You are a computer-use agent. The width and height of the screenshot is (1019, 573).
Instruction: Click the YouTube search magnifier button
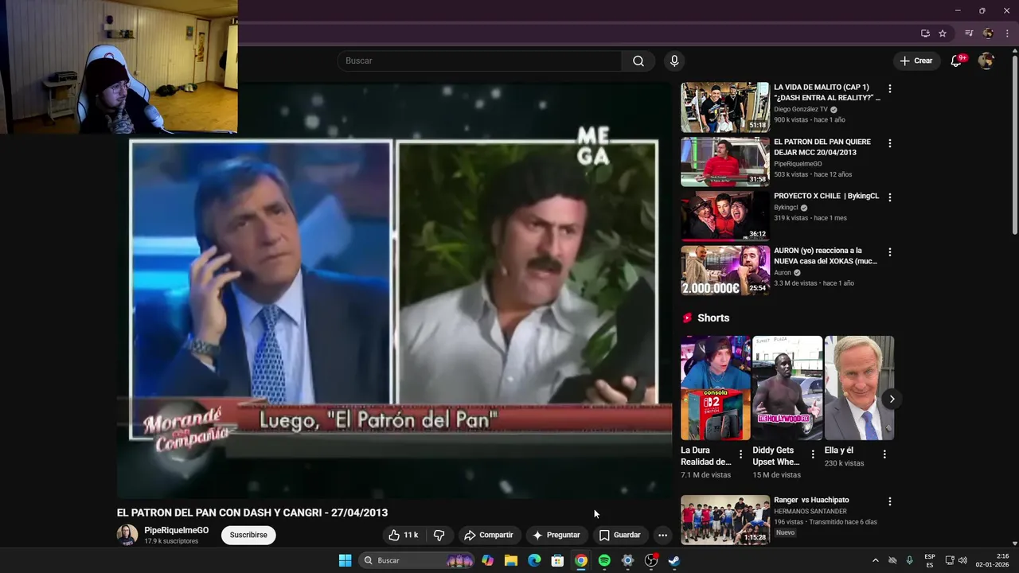638,61
